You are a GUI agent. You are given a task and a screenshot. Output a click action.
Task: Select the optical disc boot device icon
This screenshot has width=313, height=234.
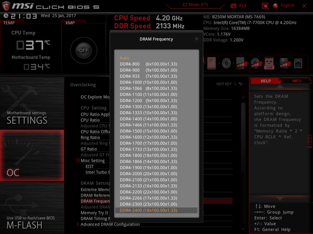coord(226,63)
